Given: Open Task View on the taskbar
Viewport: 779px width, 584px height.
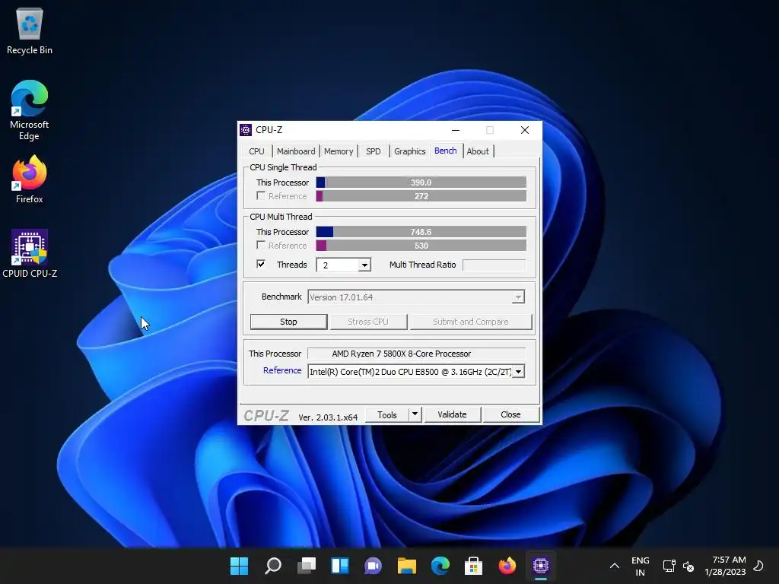Looking at the screenshot, I should pos(306,566).
